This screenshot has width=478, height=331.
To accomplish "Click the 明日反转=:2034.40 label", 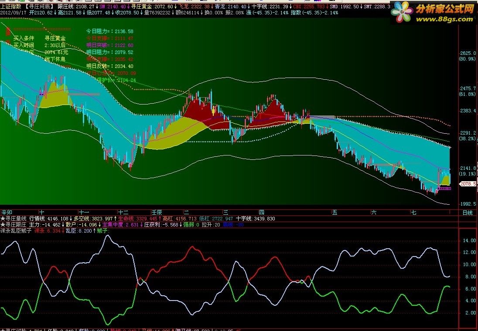I will (x=110, y=66).
